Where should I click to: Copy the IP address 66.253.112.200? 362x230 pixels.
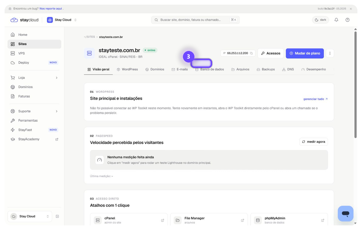251,53
